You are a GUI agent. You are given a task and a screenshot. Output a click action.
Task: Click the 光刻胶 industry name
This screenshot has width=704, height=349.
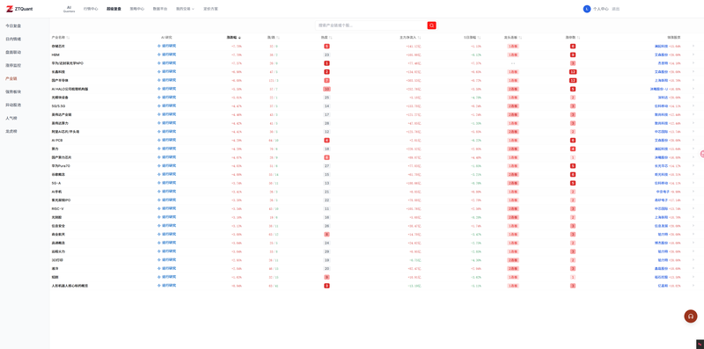pyautogui.click(x=56, y=217)
